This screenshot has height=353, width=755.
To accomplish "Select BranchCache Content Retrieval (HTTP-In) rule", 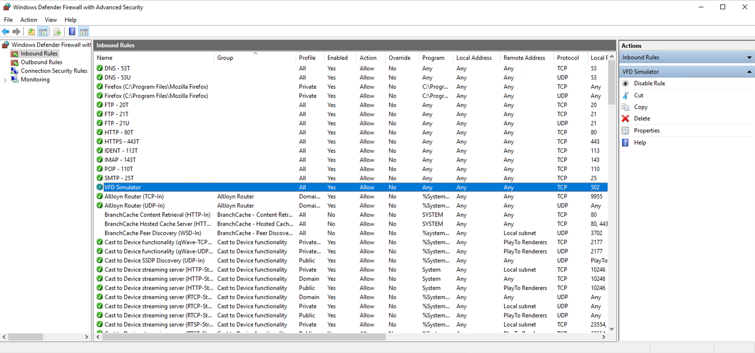I will pos(351,215).
